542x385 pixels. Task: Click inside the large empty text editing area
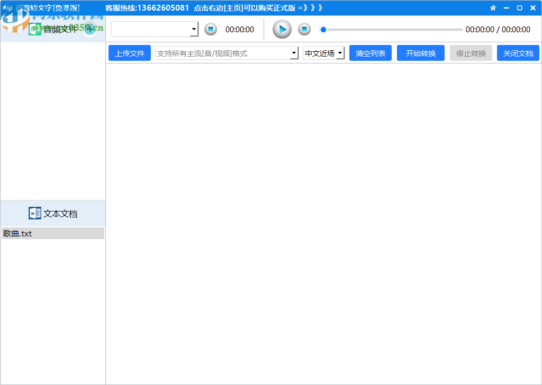coord(323,224)
